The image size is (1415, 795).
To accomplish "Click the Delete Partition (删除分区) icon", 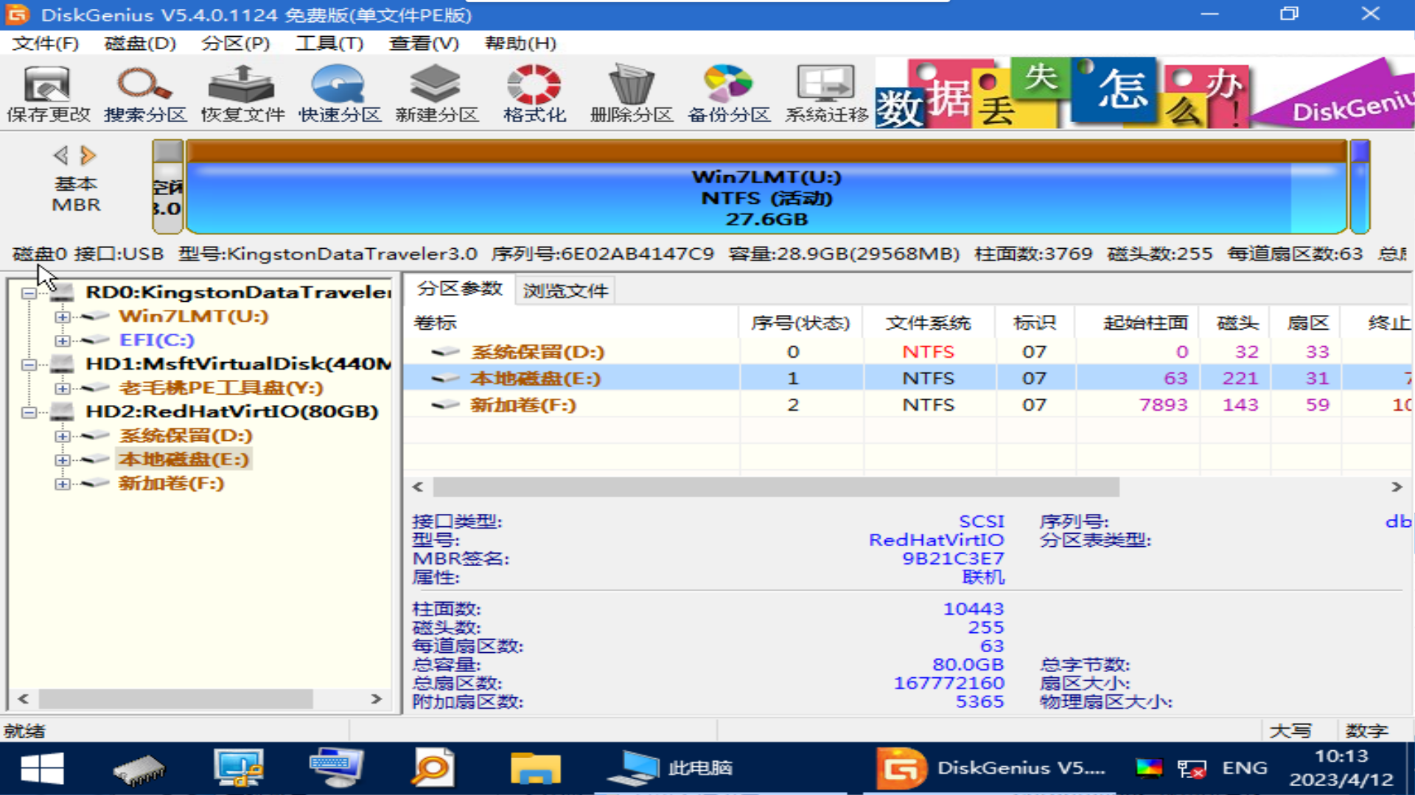I will 632,94.
